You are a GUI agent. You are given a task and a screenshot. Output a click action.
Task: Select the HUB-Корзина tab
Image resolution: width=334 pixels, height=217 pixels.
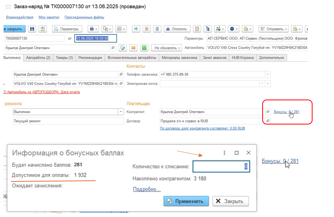pos(242,58)
